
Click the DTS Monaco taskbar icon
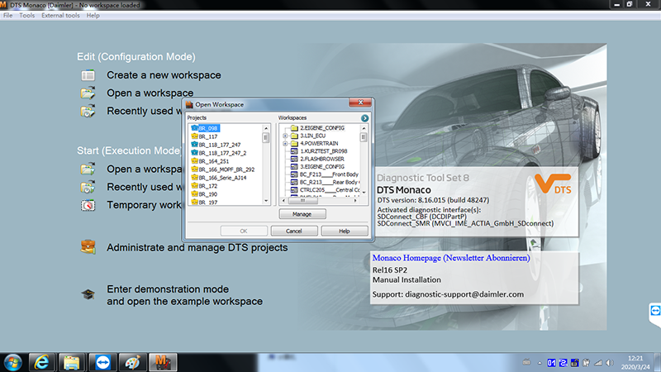tap(163, 362)
